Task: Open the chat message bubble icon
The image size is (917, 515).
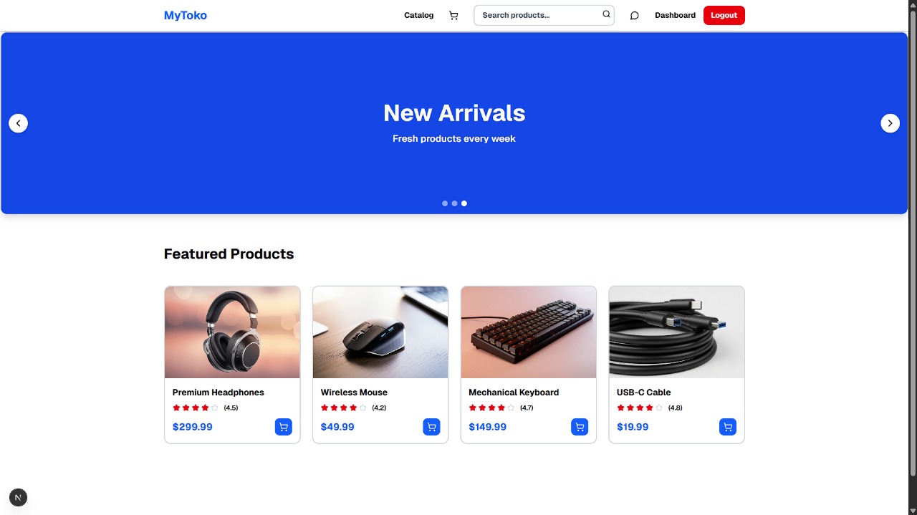Action: pyautogui.click(x=634, y=16)
